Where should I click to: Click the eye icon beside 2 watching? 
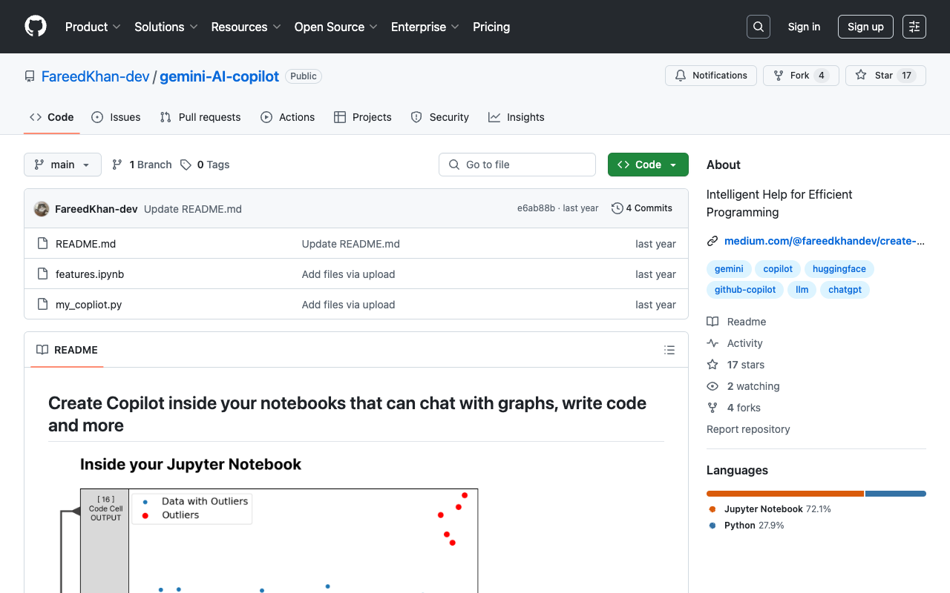[712, 386]
